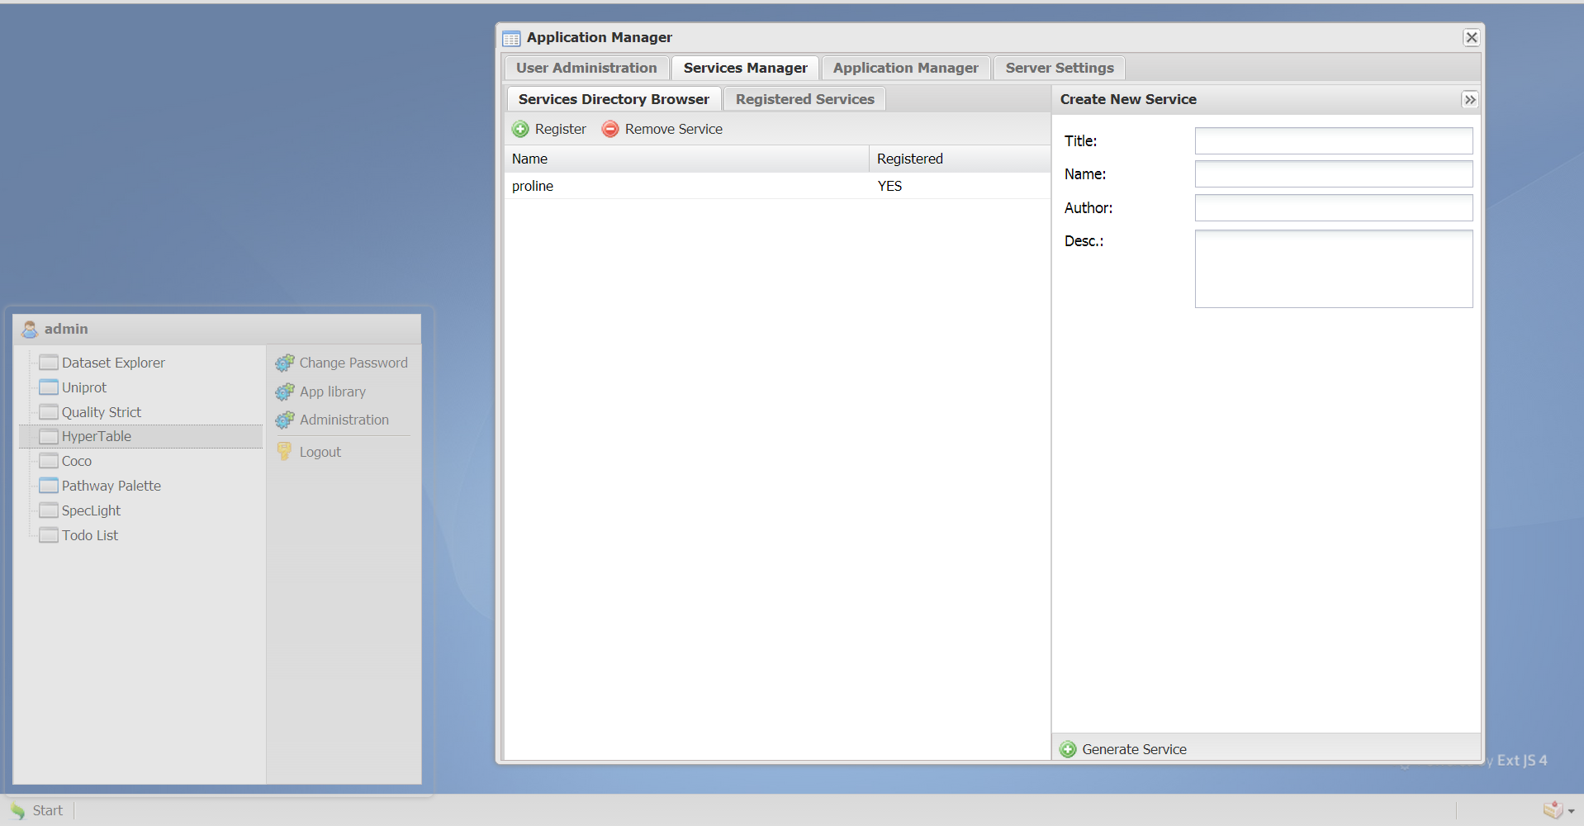Open system tray dropdown arrow in taskbar
1584x826 pixels.
tap(1571, 811)
